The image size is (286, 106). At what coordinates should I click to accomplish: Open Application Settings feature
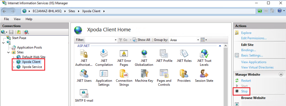click(104, 78)
